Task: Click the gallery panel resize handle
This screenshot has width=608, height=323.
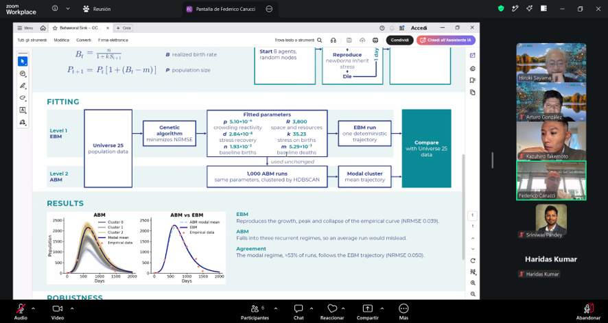Action: pos(493,160)
